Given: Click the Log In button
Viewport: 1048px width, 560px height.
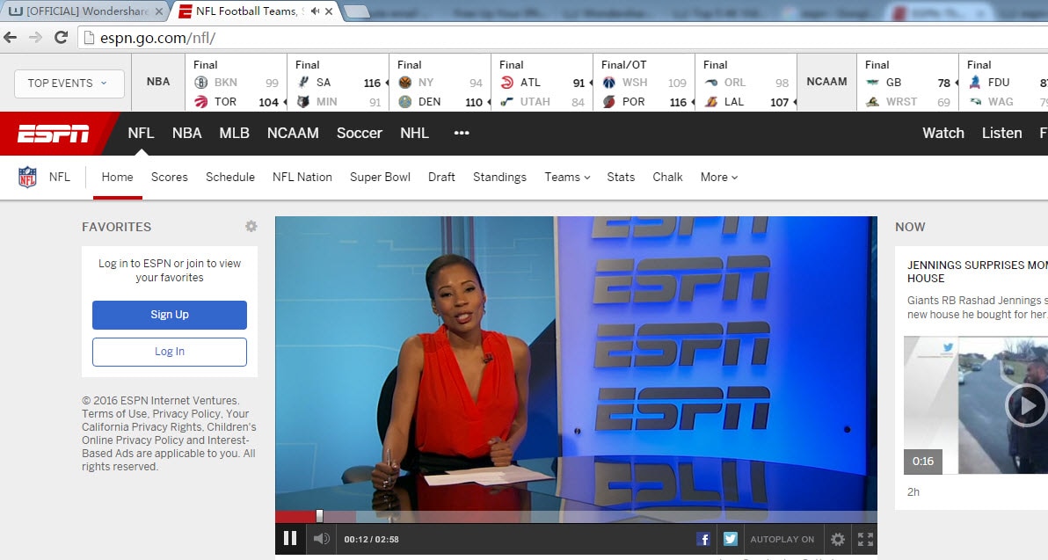Looking at the screenshot, I should [170, 352].
